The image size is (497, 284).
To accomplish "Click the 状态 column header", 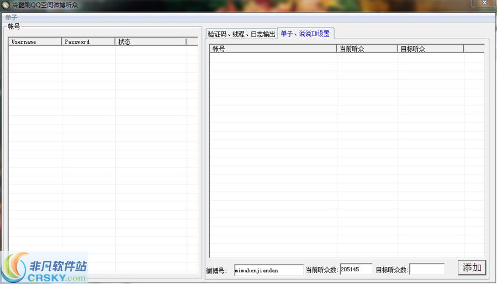I will [x=151, y=41].
